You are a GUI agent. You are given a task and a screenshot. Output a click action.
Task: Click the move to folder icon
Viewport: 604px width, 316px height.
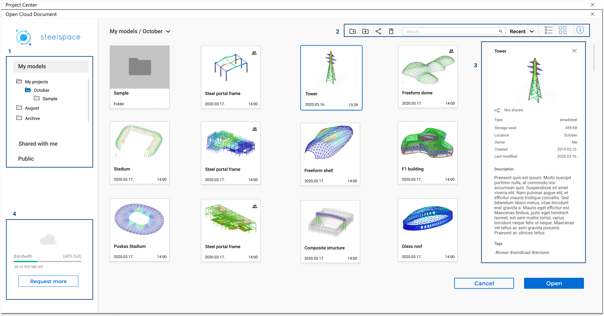coord(365,31)
